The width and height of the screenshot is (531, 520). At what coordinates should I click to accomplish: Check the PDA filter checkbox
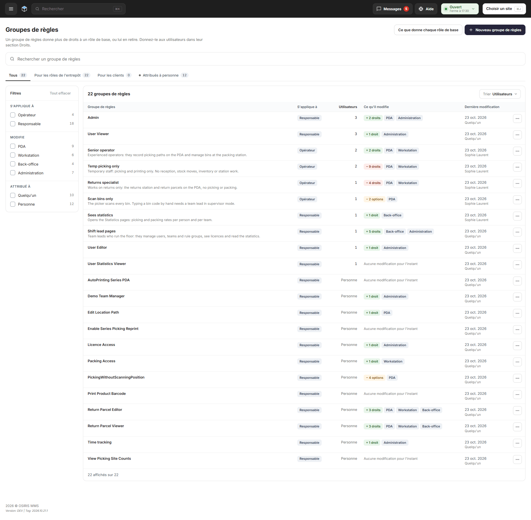(13, 146)
